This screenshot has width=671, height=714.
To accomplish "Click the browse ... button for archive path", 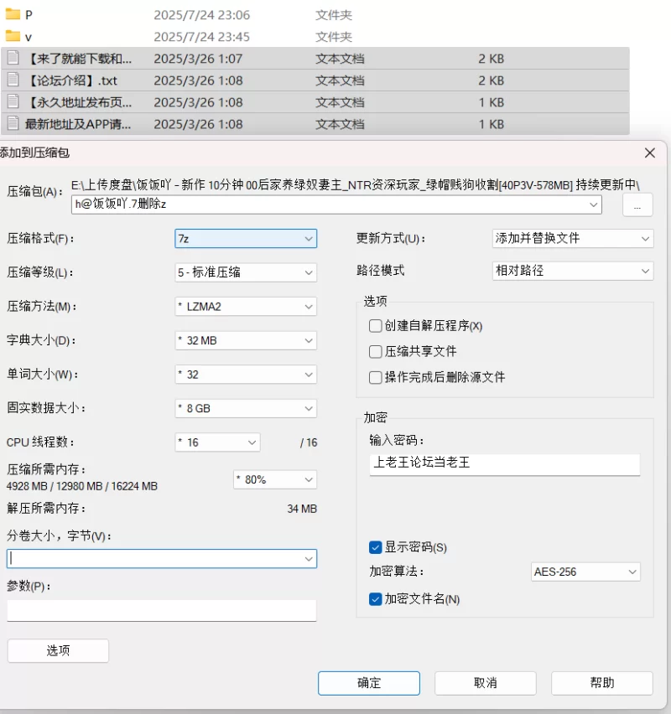I will point(637,205).
